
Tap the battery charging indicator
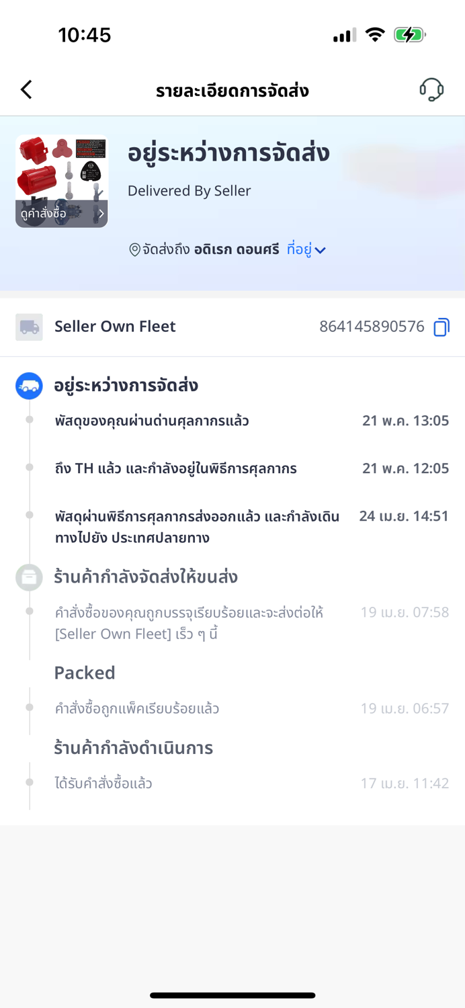click(409, 35)
